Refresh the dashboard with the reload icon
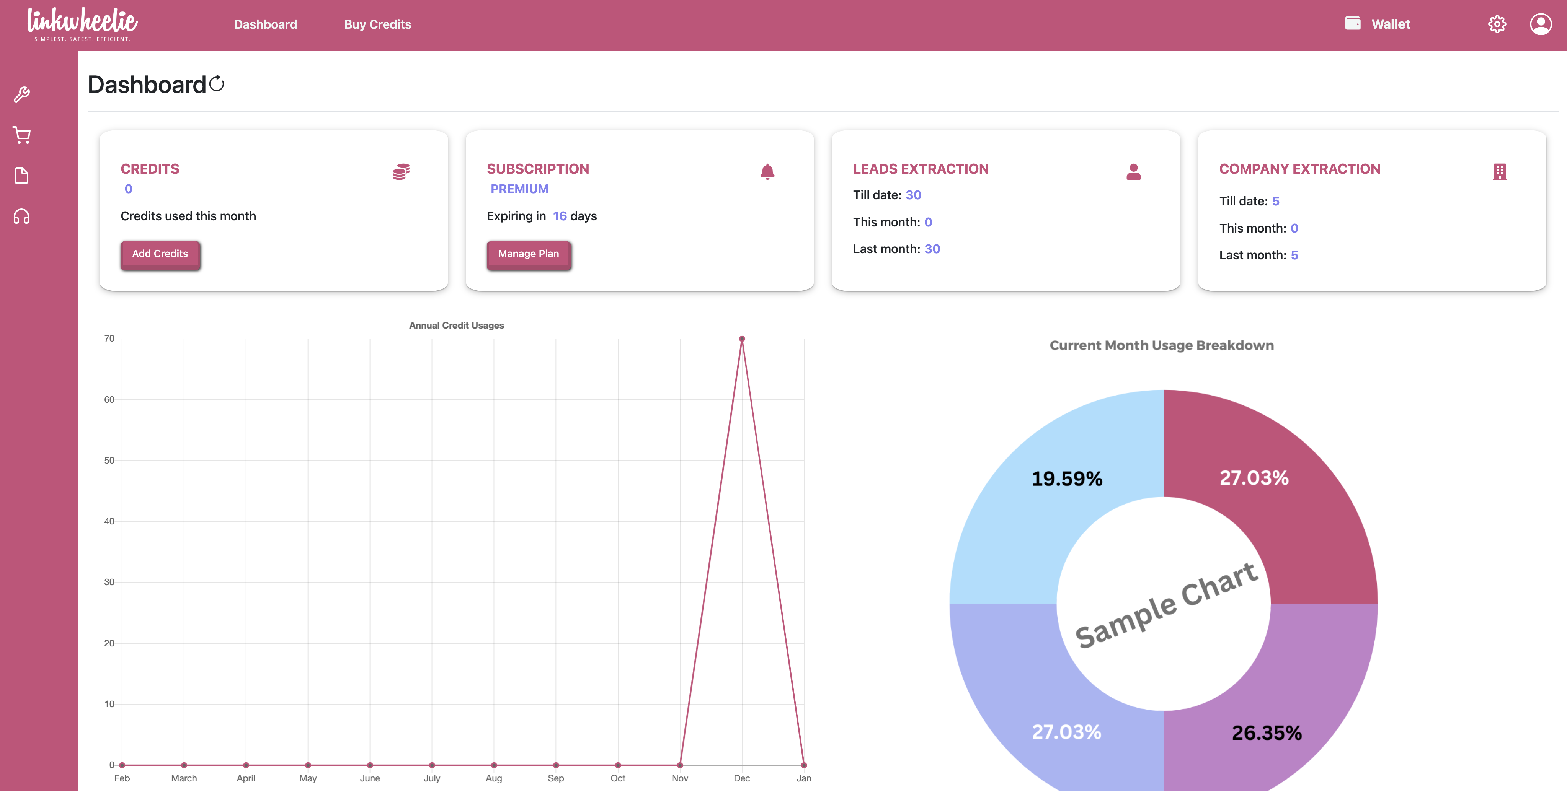Viewport: 1567px width, 791px height. (217, 83)
